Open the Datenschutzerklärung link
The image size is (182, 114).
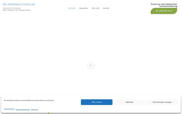[x=23, y=110]
